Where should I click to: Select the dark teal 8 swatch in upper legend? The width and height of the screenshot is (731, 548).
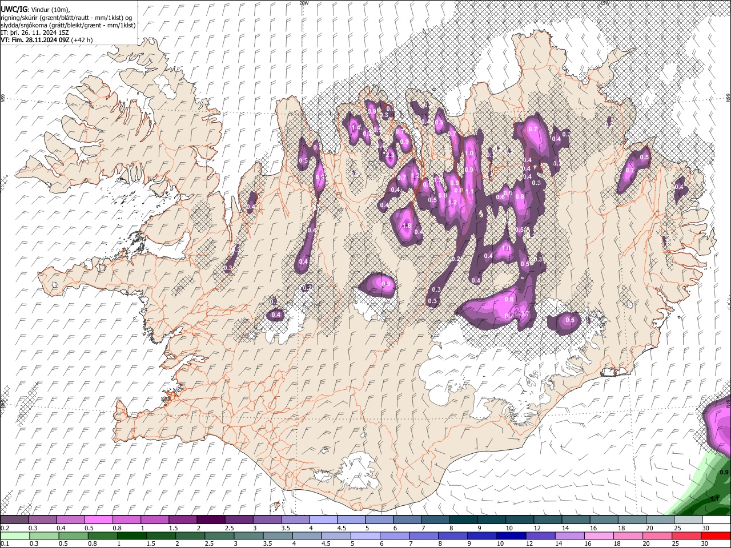[463, 520]
